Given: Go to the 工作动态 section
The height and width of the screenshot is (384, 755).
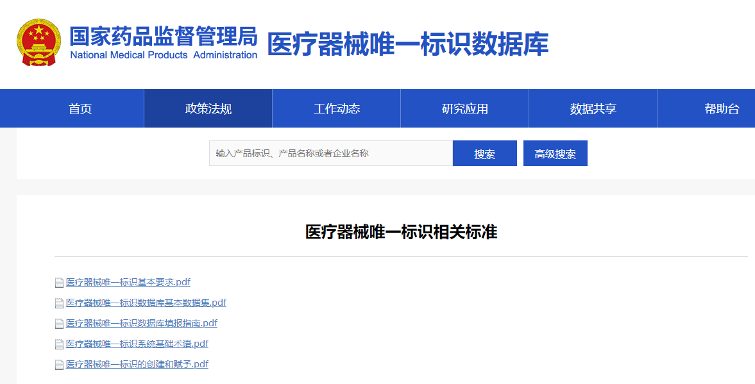Looking at the screenshot, I should coord(337,108).
